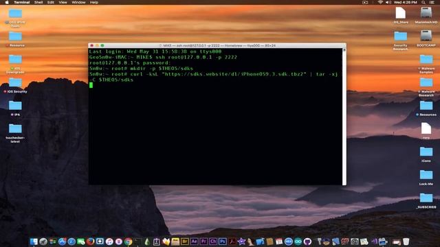Open the Help menu
Viewport: 440px width, 247px height.
(94, 2)
